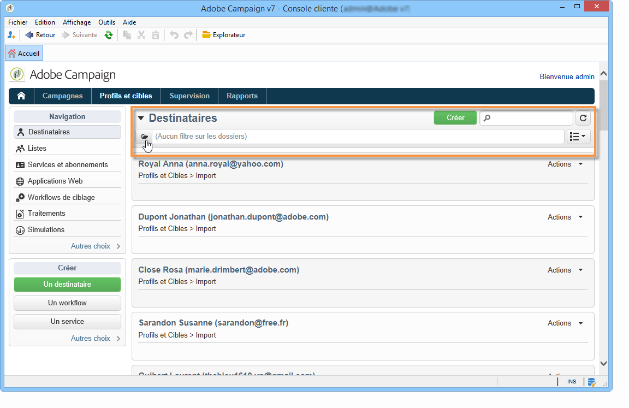Viewport: 629px width, 408px height.
Task: Click the green Créer button
Action: tap(455, 117)
